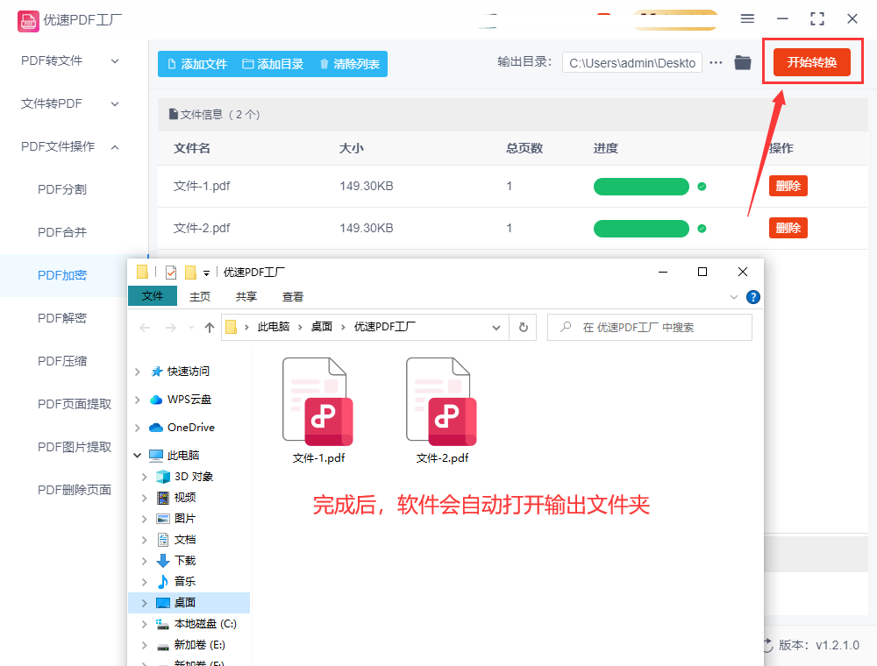877x666 pixels.
Task: Click Explorer up-one-level arrow
Action: click(x=210, y=328)
